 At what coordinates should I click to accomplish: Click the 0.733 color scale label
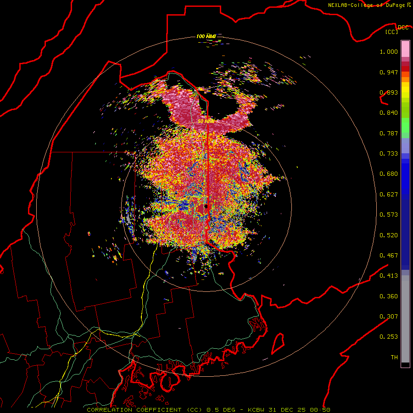389,154
